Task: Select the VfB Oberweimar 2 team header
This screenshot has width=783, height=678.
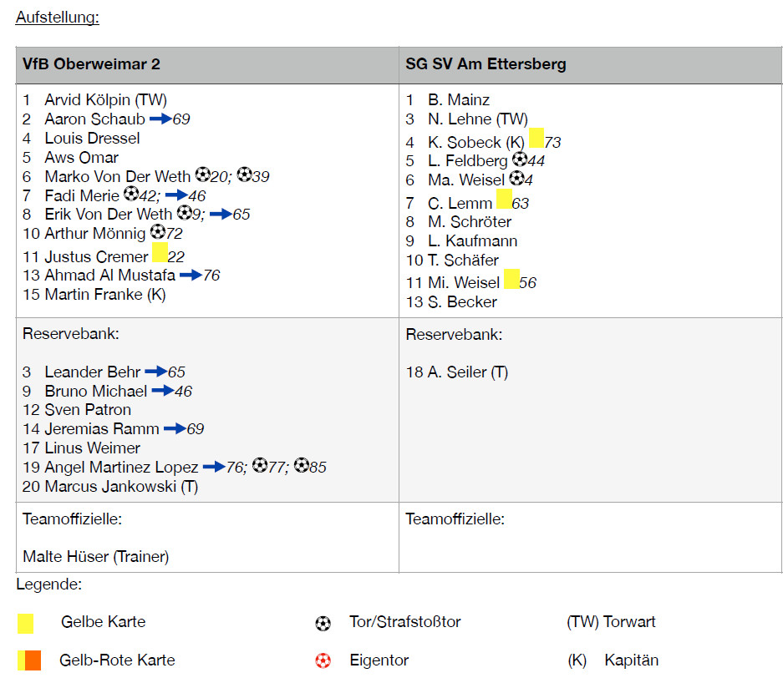Action: [91, 64]
